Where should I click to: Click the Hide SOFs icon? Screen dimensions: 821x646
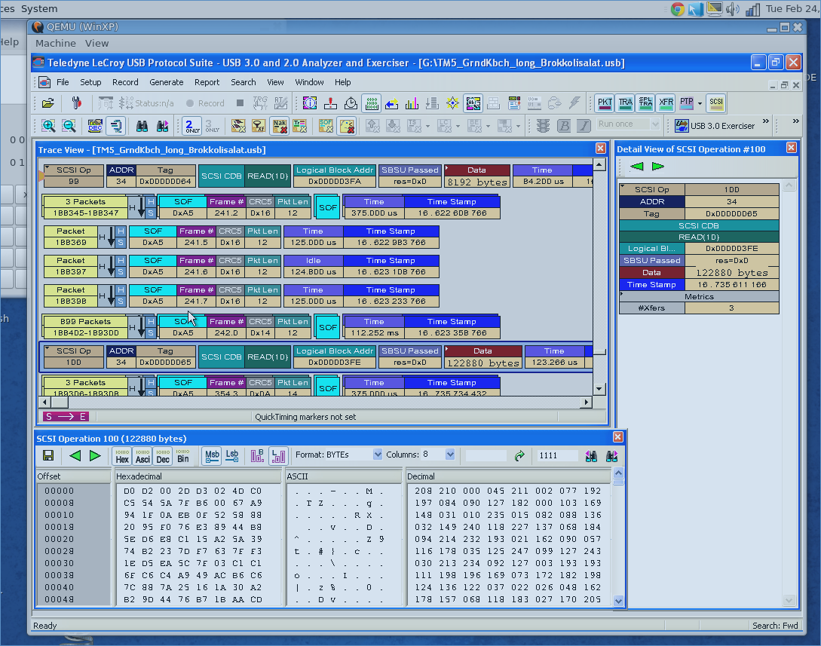[326, 126]
